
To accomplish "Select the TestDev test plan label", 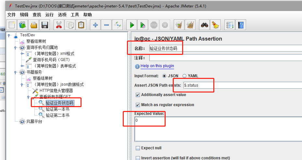I will (x=28, y=35).
